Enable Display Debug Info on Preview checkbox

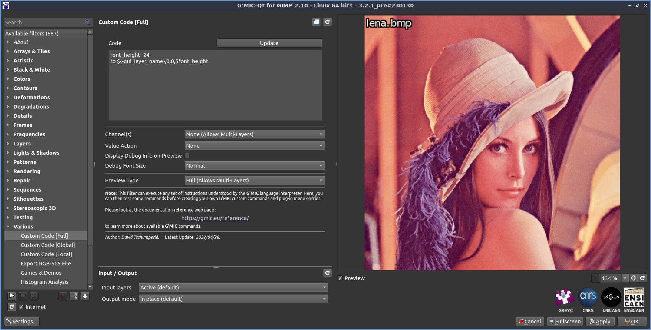pyautogui.click(x=187, y=156)
